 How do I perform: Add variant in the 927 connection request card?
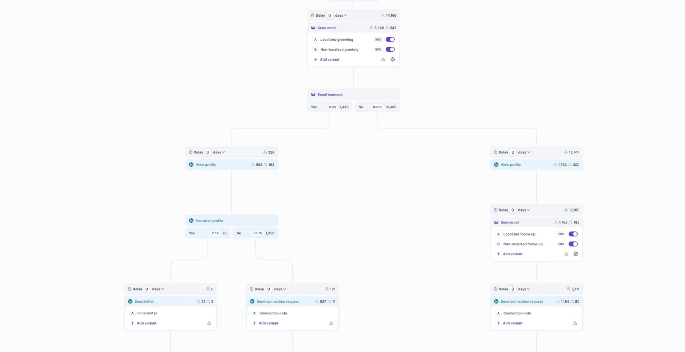pos(265,323)
